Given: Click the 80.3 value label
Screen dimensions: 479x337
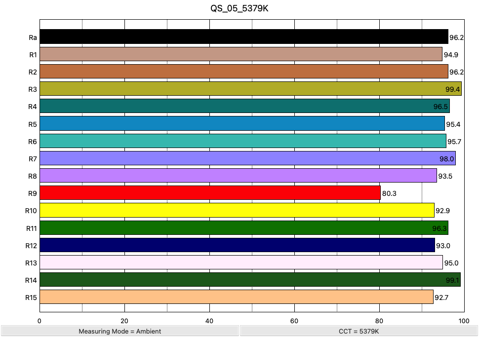Looking at the screenshot, I should click(389, 193).
